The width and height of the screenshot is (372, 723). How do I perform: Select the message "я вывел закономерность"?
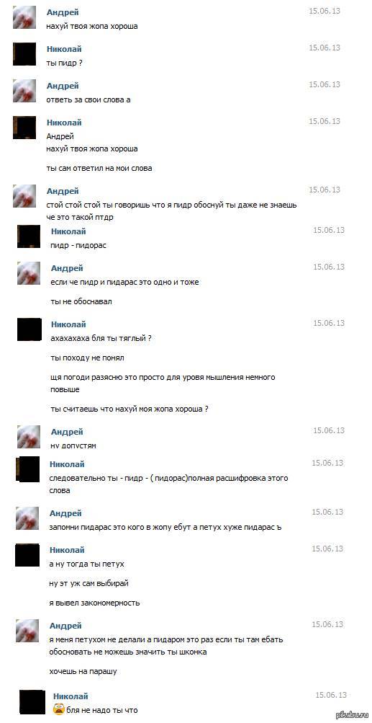[x=94, y=603]
